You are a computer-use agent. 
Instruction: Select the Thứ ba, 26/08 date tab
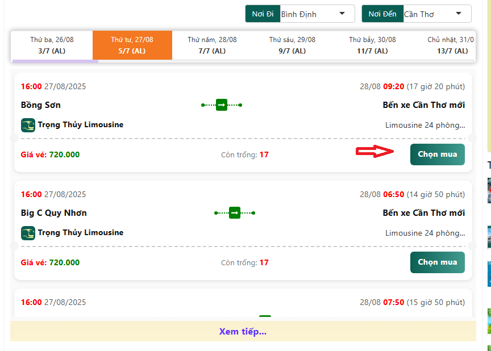tap(52, 45)
